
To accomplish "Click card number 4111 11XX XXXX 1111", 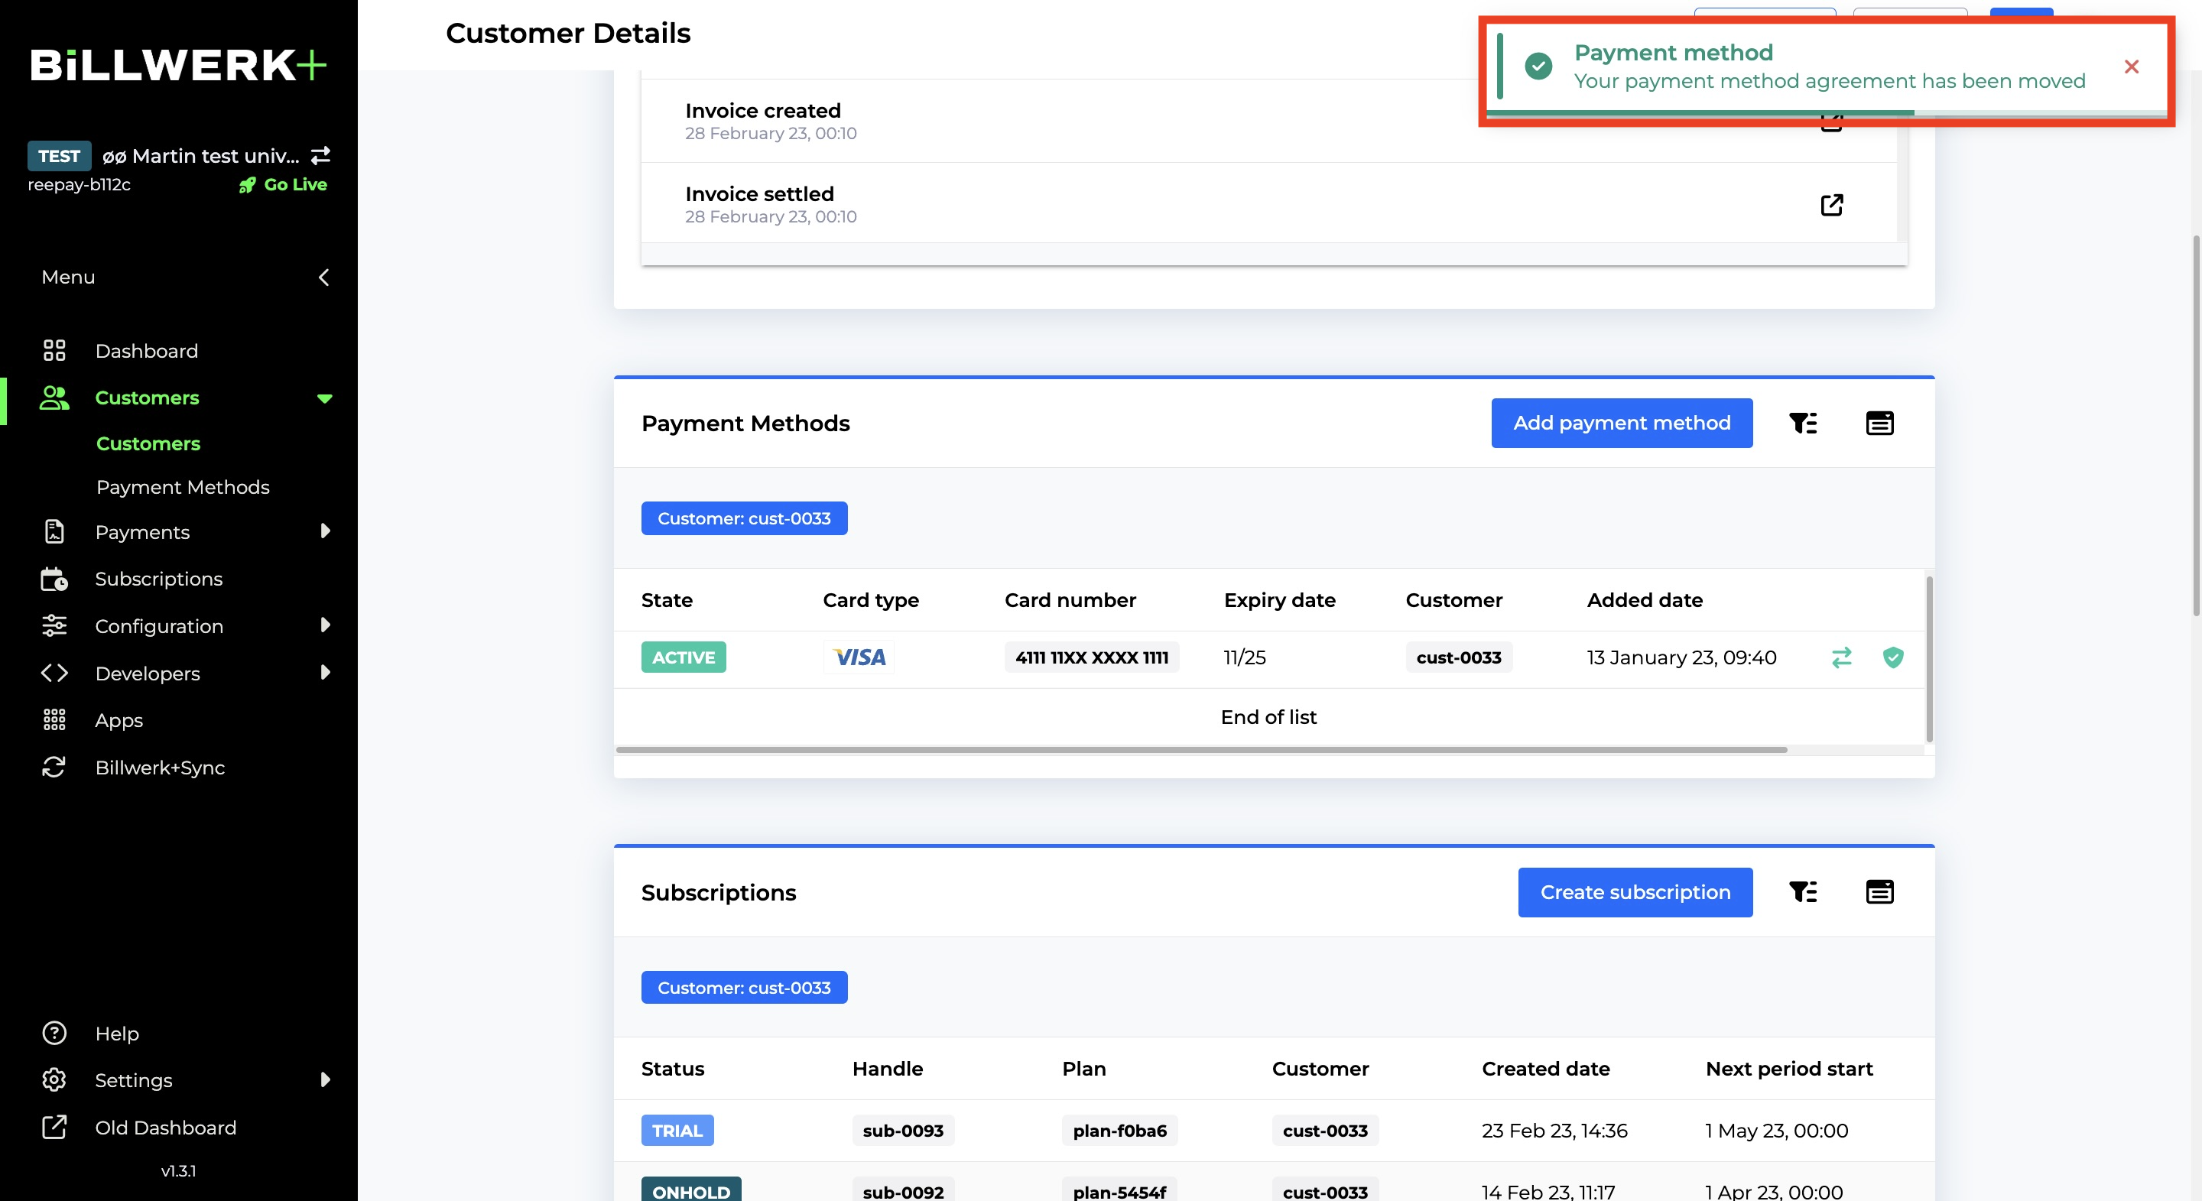I will pyautogui.click(x=1092, y=657).
